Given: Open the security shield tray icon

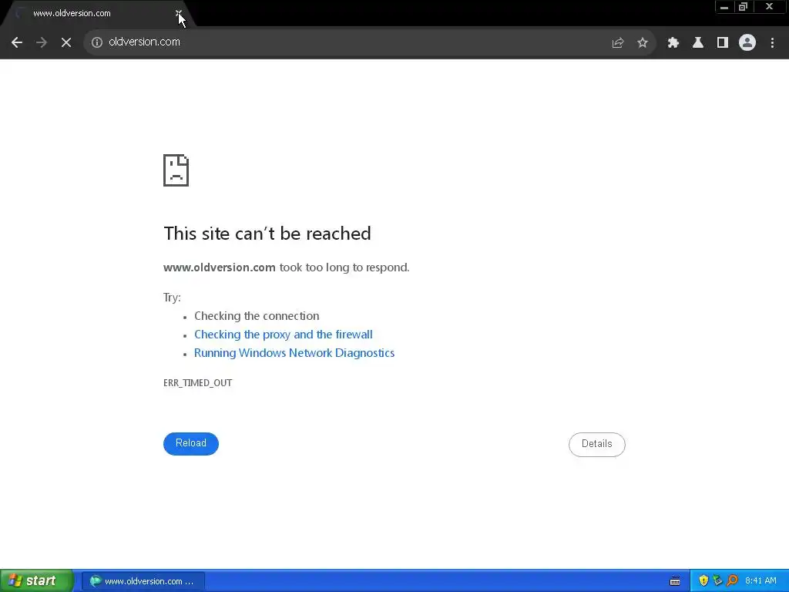Looking at the screenshot, I should click(703, 581).
